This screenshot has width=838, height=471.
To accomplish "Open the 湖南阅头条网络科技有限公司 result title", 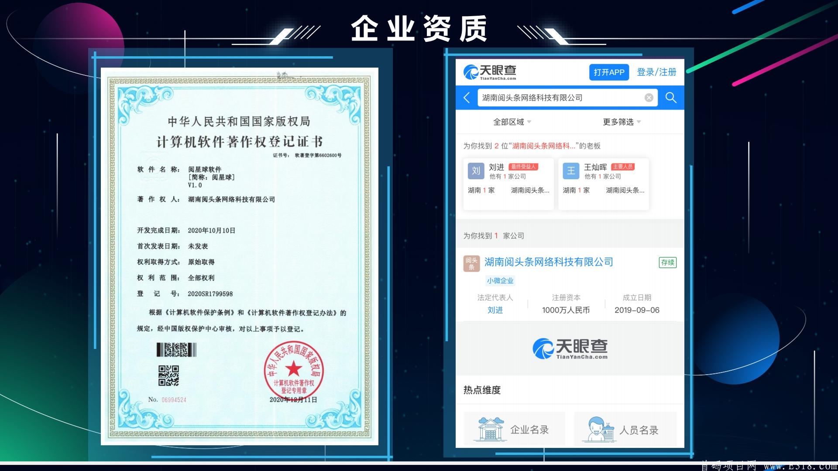I will tap(549, 262).
